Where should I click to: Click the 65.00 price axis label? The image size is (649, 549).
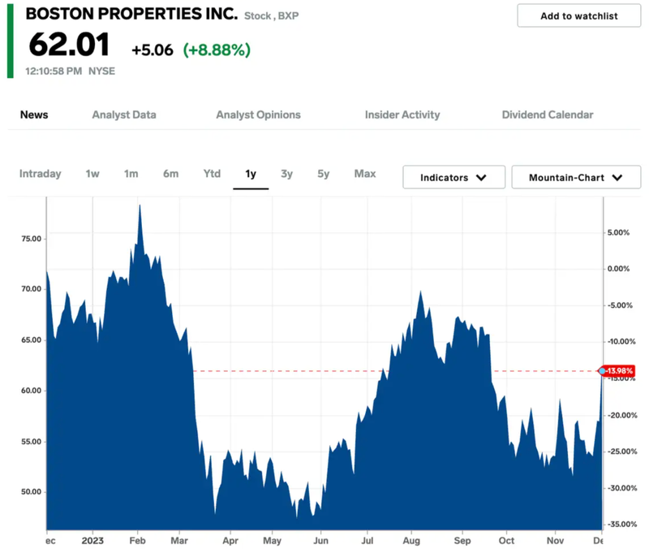point(32,340)
